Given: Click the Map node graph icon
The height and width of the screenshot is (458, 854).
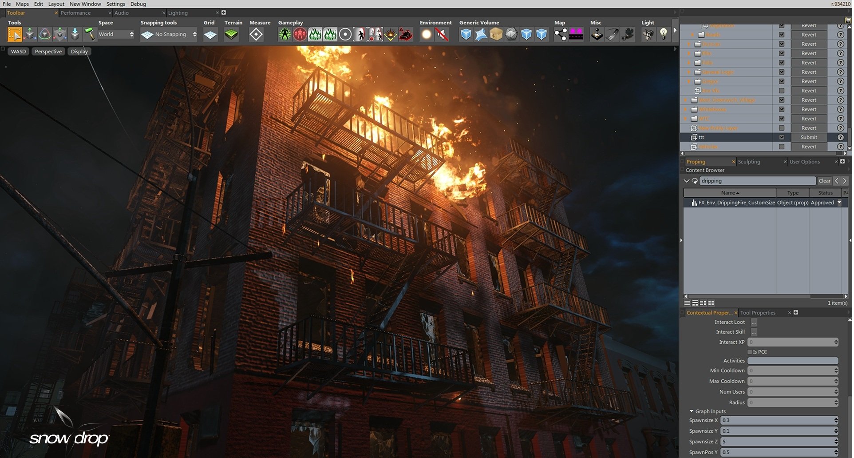Looking at the screenshot, I should [561, 34].
